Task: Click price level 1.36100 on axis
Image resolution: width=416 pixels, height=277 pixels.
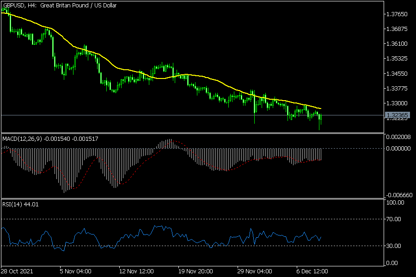Action: (397, 44)
